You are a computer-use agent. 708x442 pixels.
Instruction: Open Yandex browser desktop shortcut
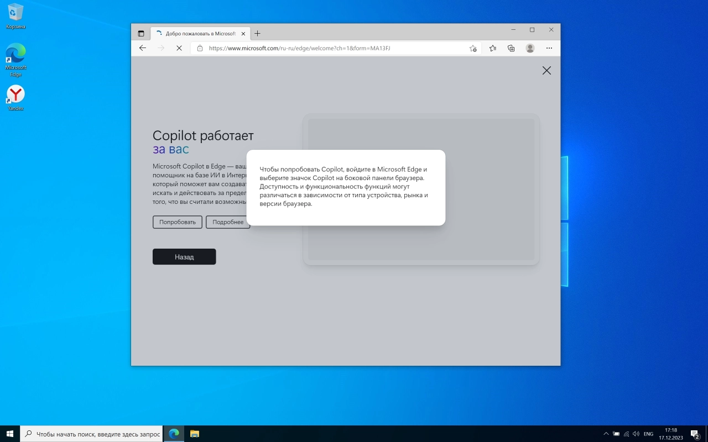15,98
